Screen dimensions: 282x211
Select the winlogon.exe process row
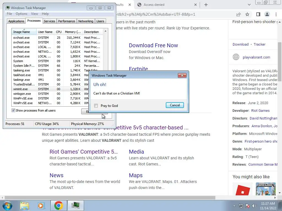pyautogui.click(x=50, y=94)
